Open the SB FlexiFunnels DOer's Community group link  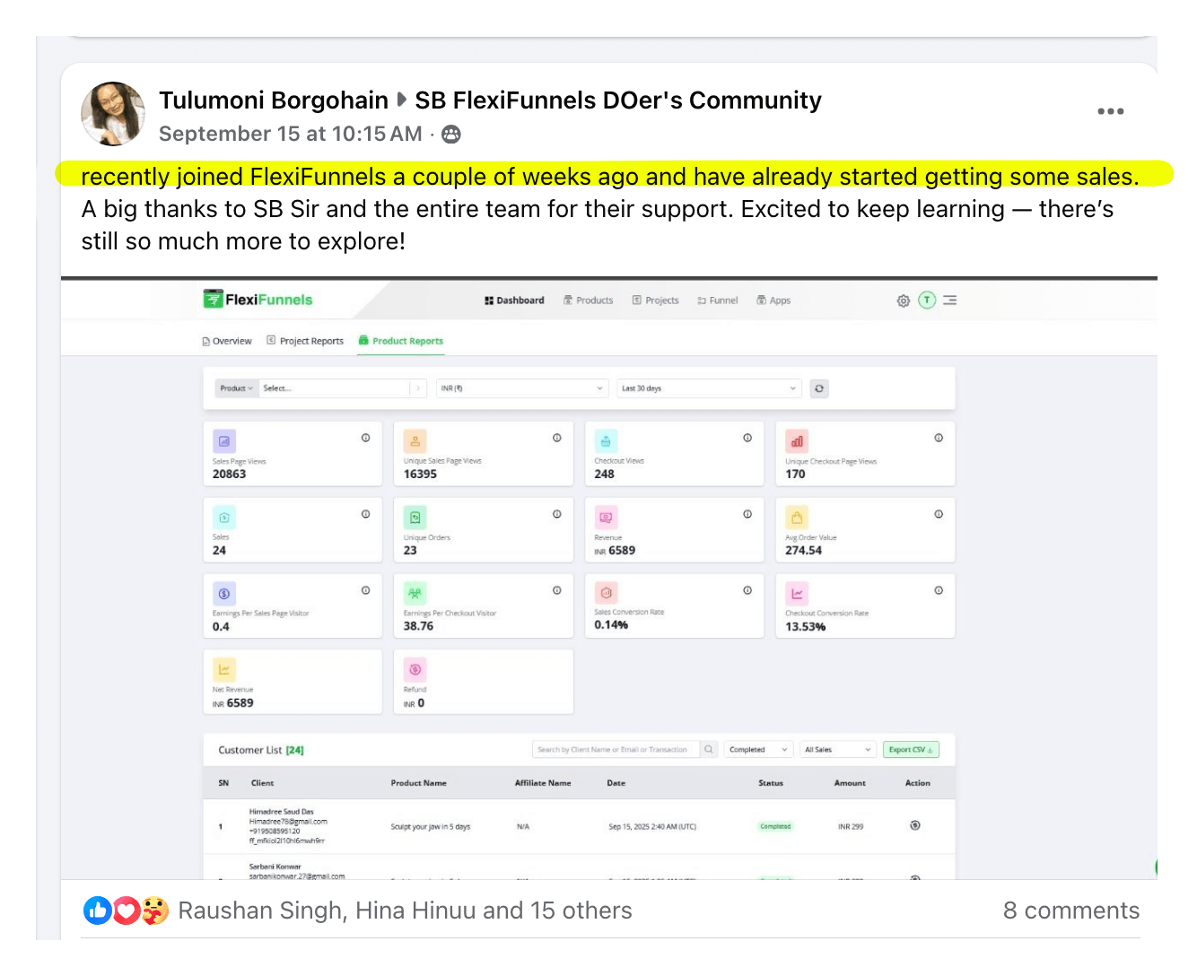[617, 100]
